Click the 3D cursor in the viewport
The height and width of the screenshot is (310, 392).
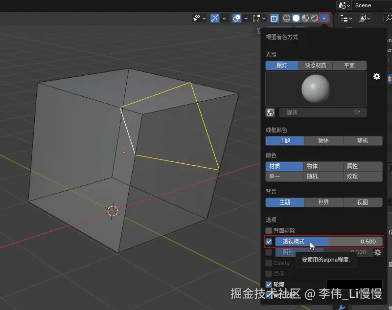pos(113,211)
